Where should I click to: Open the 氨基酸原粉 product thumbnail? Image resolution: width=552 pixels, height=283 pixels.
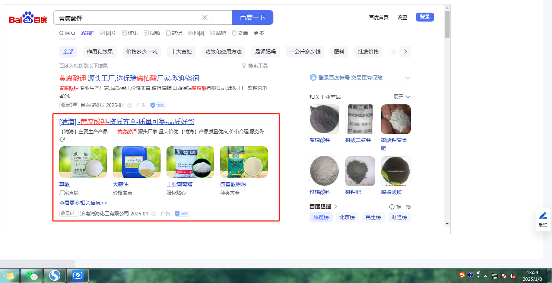point(244,162)
